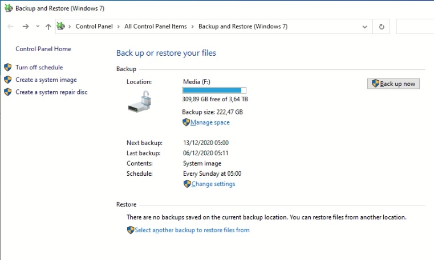
Task: Click the Back navigation arrow
Action: tap(10, 27)
